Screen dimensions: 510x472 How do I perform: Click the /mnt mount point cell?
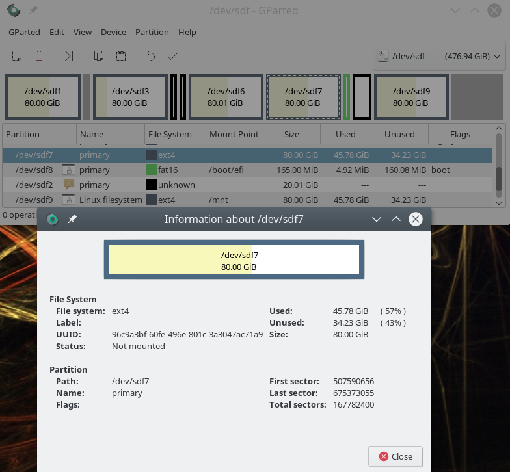tap(219, 200)
